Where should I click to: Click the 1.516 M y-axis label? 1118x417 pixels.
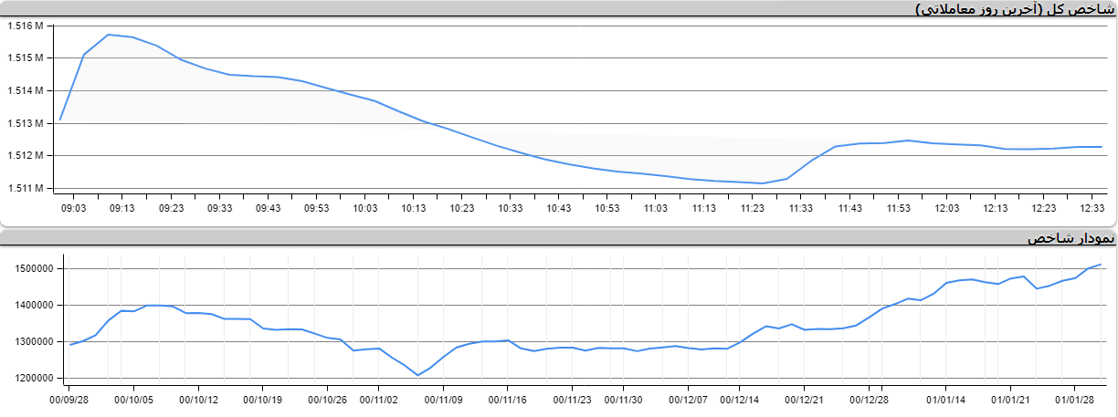pyautogui.click(x=25, y=26)
